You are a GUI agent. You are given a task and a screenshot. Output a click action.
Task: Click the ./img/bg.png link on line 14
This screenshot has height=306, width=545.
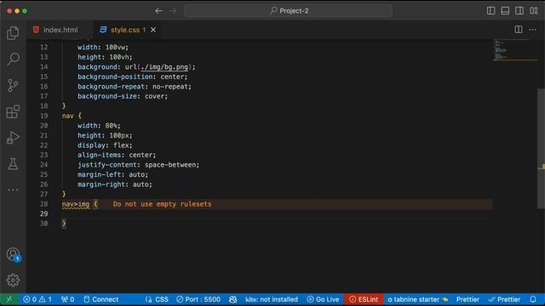pyautogui.click(x=164, y=67)
